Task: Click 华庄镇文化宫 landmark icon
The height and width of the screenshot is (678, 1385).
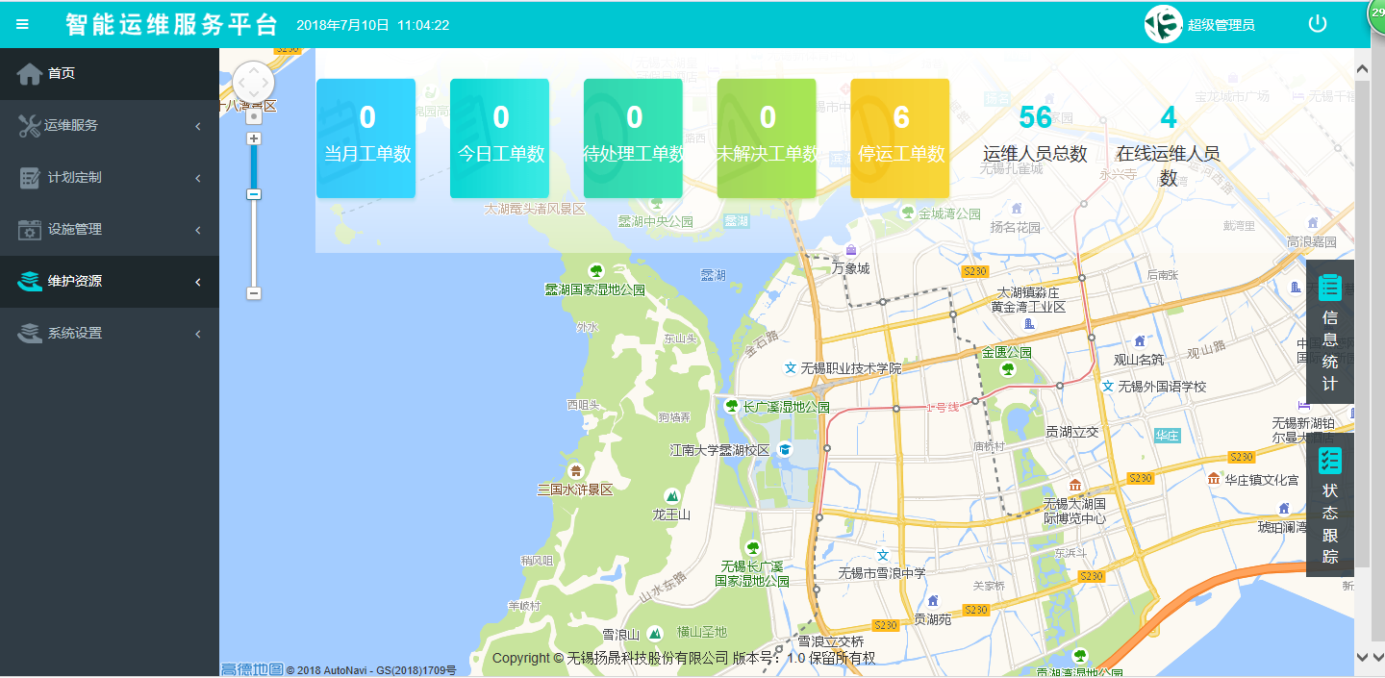Action: tap(1214, 478)
